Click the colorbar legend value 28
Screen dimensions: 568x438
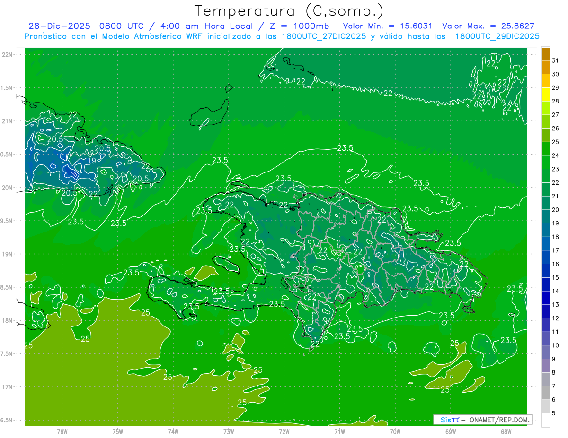(555, 101)
